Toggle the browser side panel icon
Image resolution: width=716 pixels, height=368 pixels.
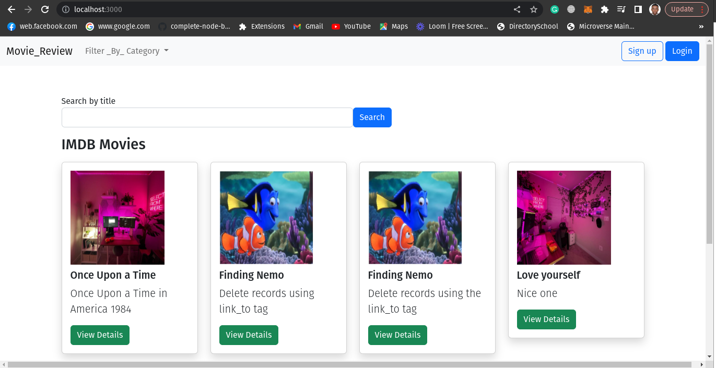tap(638, 9)
